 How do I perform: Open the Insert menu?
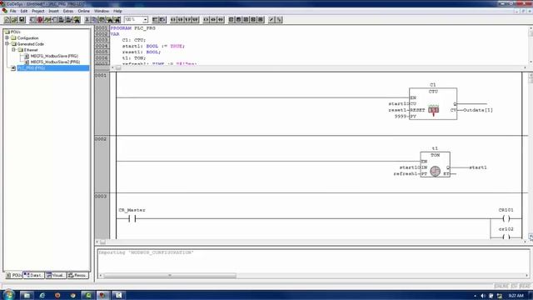[x=53, y=11]
